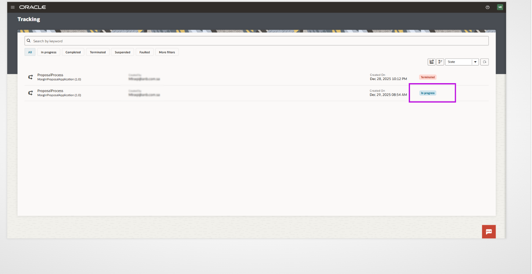
Task: Open the red chat assistant button
Action: pyautogui.click(x=489, y=232)
